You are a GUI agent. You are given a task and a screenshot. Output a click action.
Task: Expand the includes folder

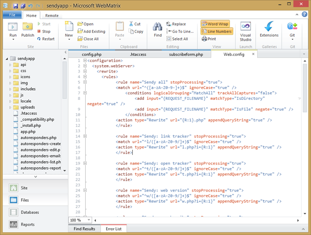(x=10, y=89)
